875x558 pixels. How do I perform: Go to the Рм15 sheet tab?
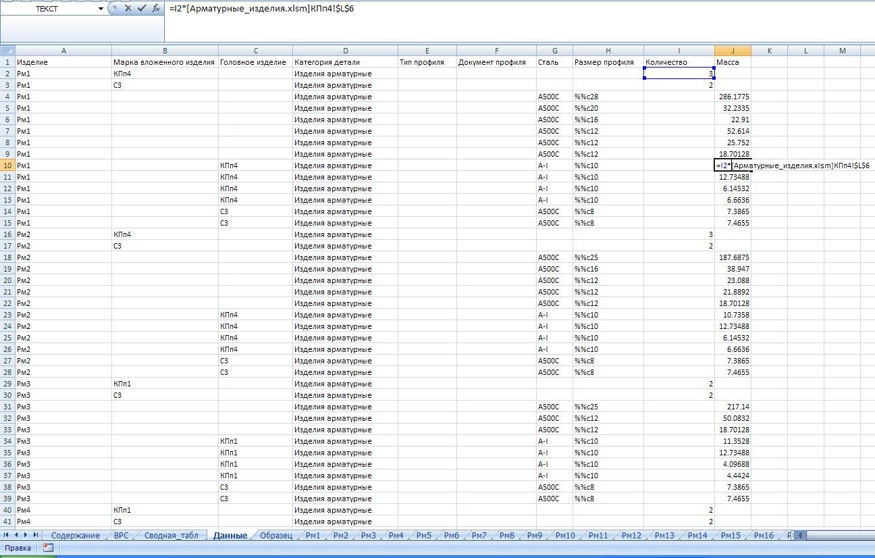tap(730, 536)
